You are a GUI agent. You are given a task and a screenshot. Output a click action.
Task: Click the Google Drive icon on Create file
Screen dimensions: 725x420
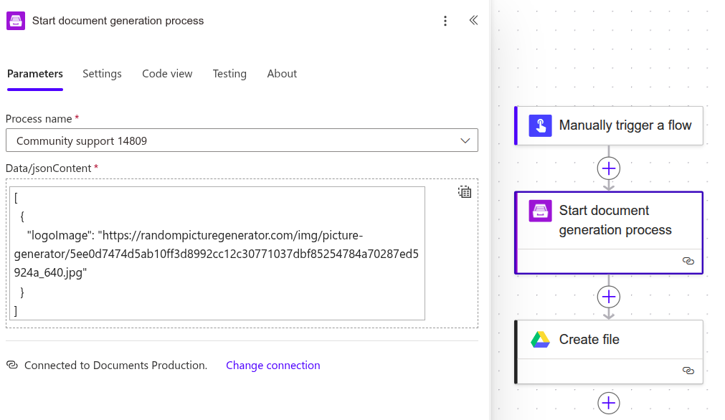click(x=540, y=340)
